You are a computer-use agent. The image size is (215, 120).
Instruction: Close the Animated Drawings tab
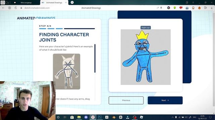coord(66,3)
